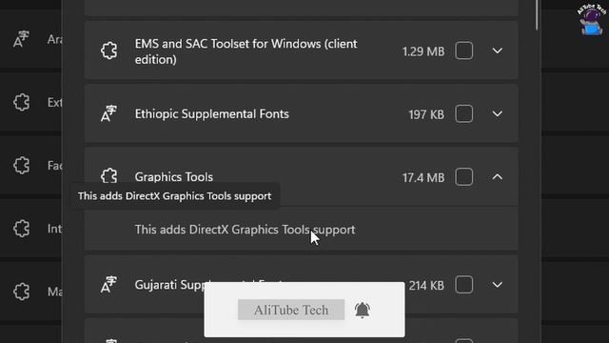Click the puzzle icon beside 'Ext' in background list
The height and width of the screenshot is (343, 609).
pos(21,102)
